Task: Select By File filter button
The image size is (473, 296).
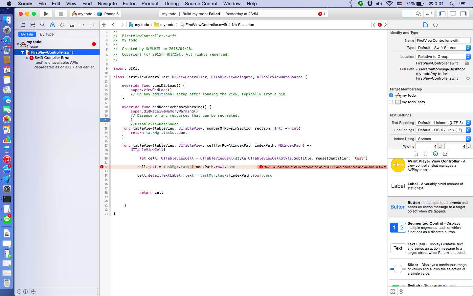Action: (x=27, y=34)
